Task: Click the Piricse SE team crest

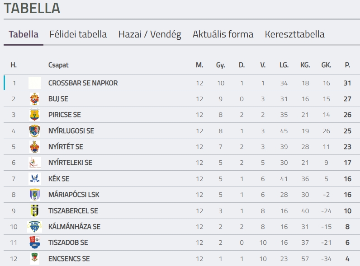Action: (x=34, y=115)
